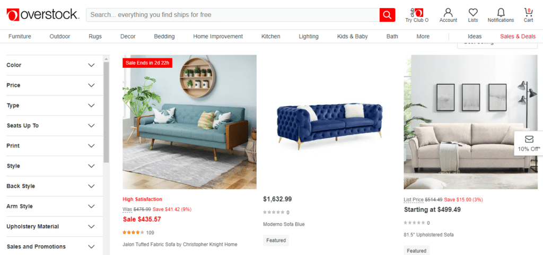Click the red search magnifier button
The width and height of the screenshot is (543, 255).
(387, 15)
